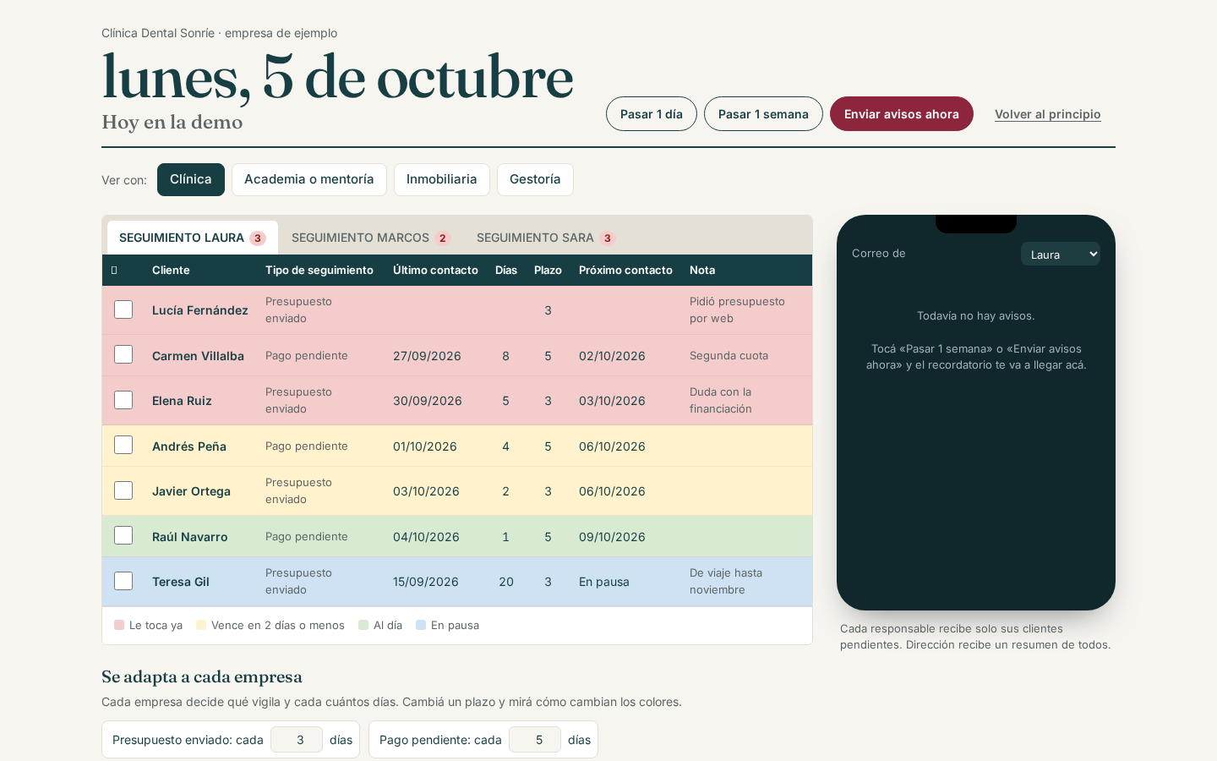The height and width of the screenshot is (761, 1217).
Task: Click the client name Elena Ruiz
Action: (x=182, y=401)
